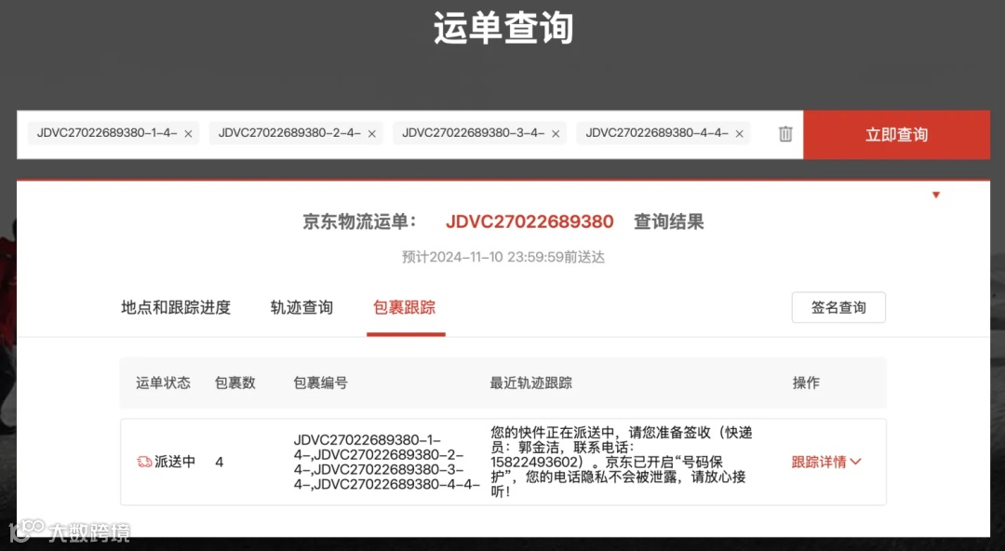1005x551 pixels.
Task: Open 签名查询 signature lookup
Action: pos(838,307)
